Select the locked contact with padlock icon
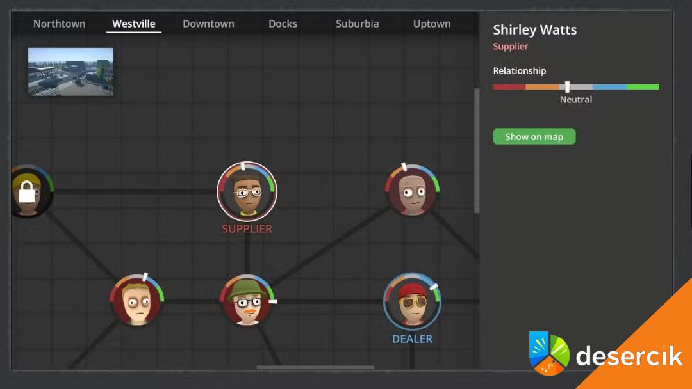Viewport: 692px width, 389px height. tap(28, 191)
